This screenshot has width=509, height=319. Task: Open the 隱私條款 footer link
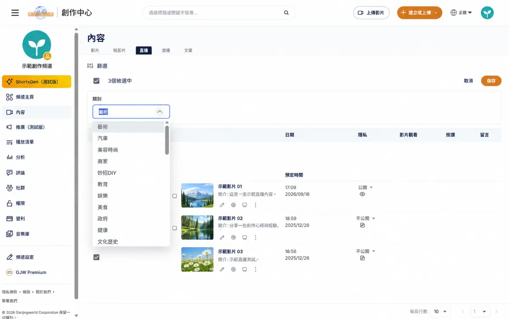pos(10,292)
